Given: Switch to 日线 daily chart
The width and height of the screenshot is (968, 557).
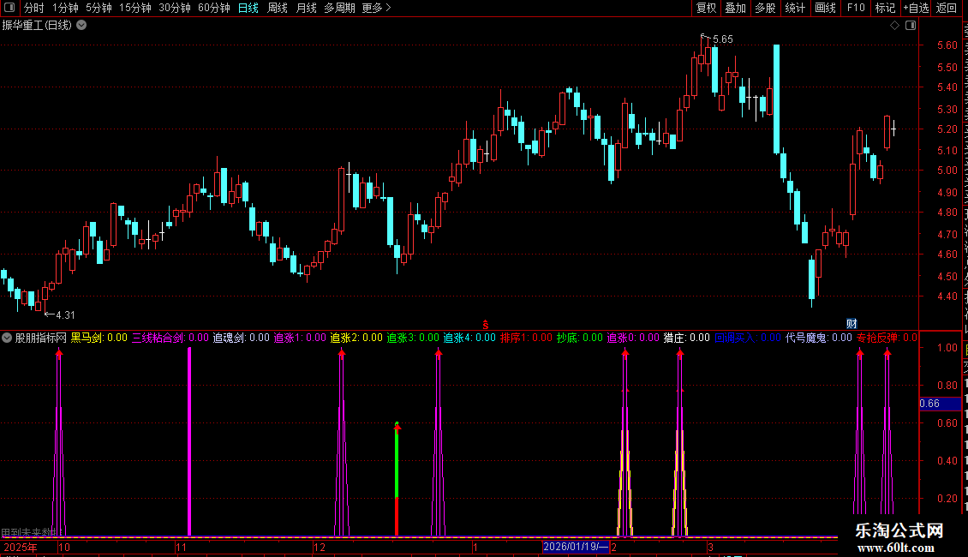Looking at the screenshot, I should pos(248,8).
